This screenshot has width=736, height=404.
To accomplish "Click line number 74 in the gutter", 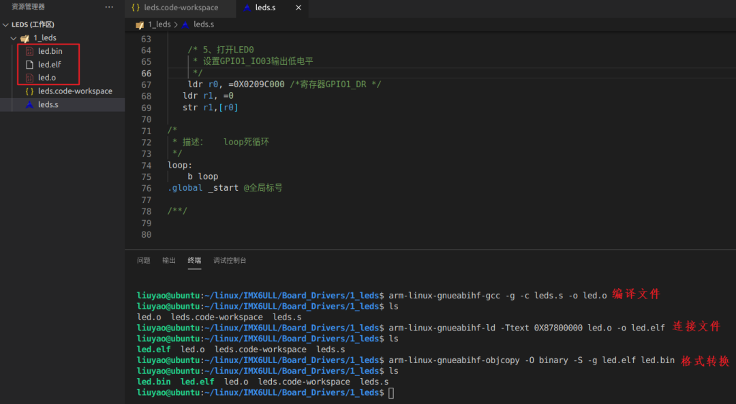I will [147, 166].
